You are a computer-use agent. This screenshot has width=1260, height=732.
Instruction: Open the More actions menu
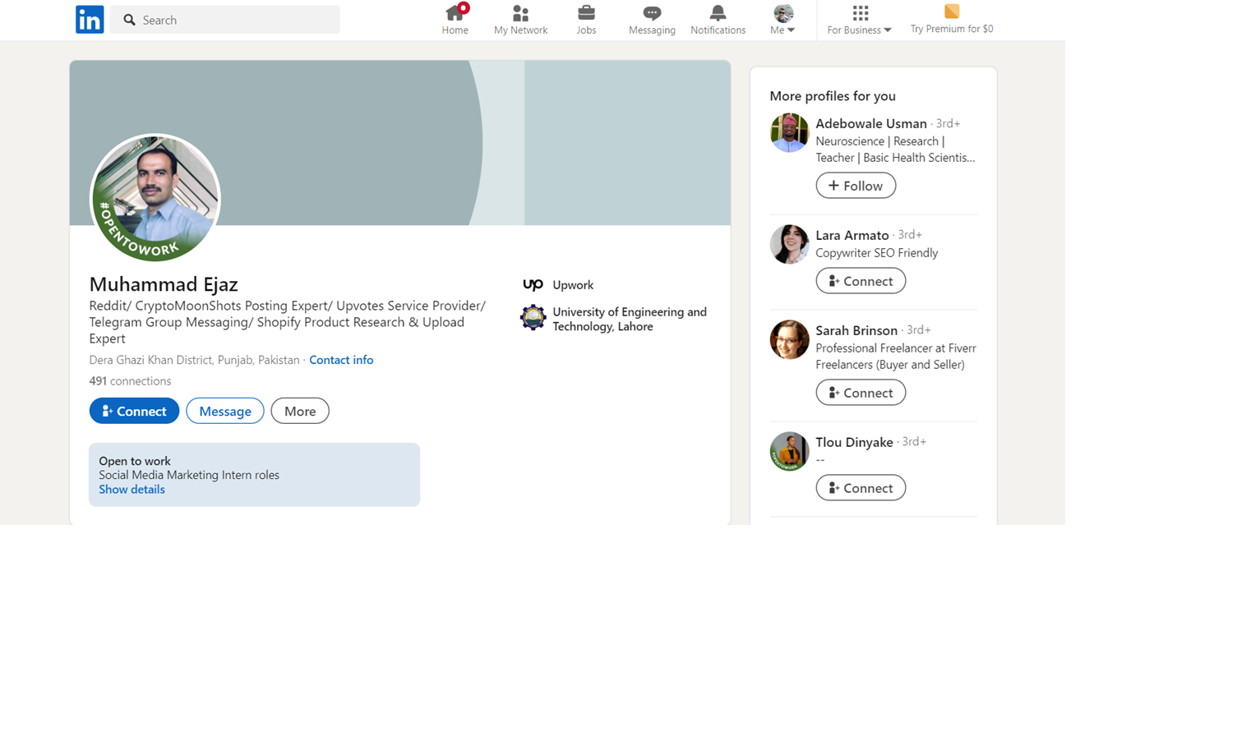coord(300,411)
